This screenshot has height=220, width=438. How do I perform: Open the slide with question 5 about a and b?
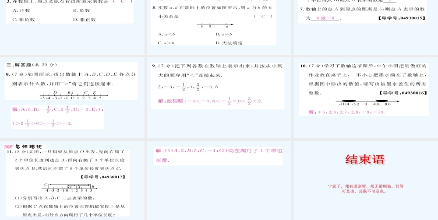219,27
